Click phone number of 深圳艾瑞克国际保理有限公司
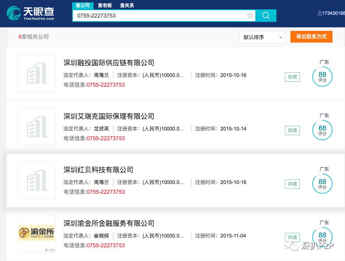 106,138
